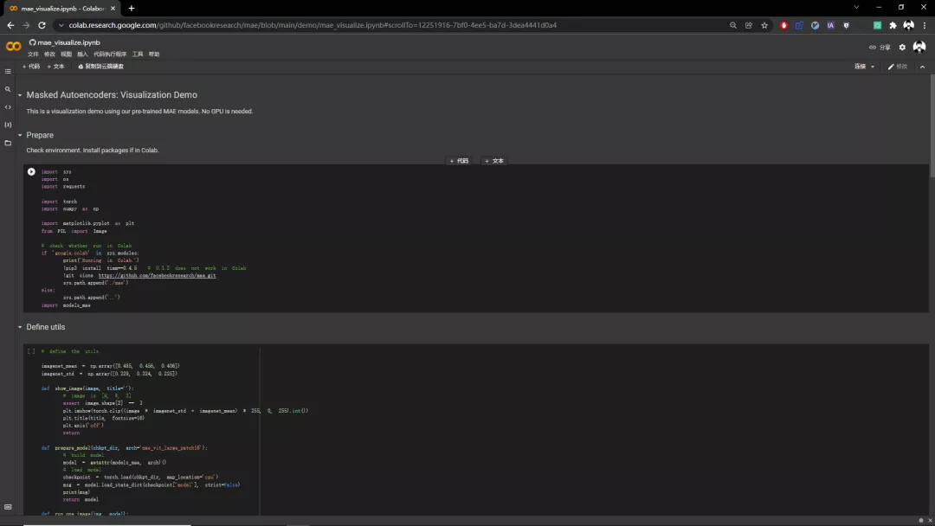The width and height of the screenshot is (935, 526).
Task: Click 复制到云端硬盘 copy to Drive button
Action: coord(101,67)
